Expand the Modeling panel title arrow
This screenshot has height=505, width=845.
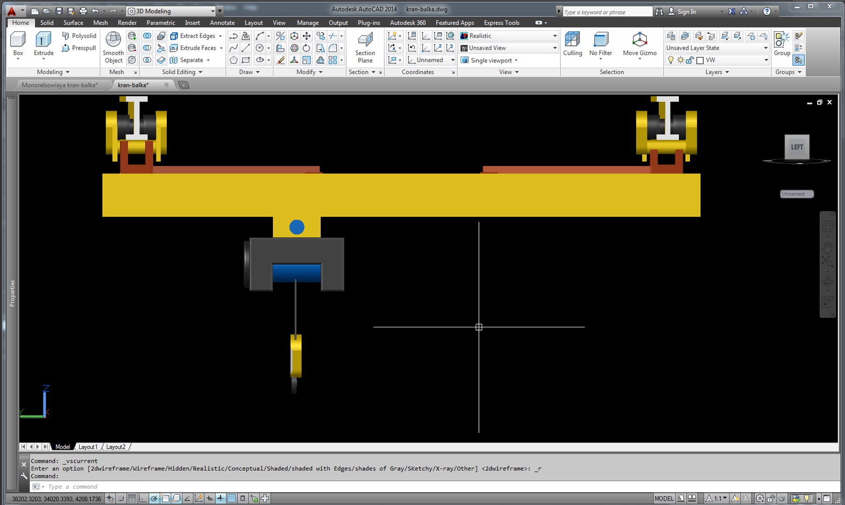(67, 72)
